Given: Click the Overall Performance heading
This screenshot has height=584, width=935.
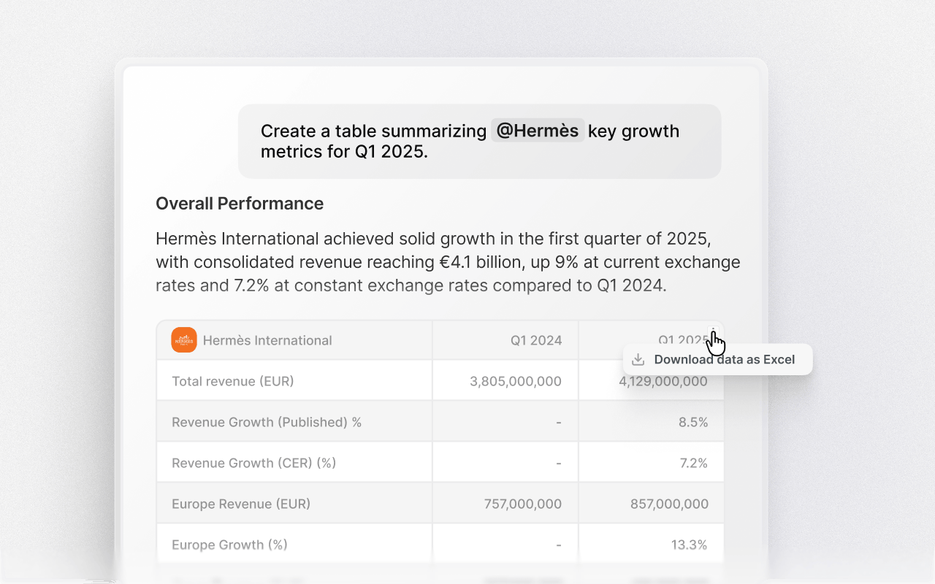Looking at the screenshot, I should 240,204.
